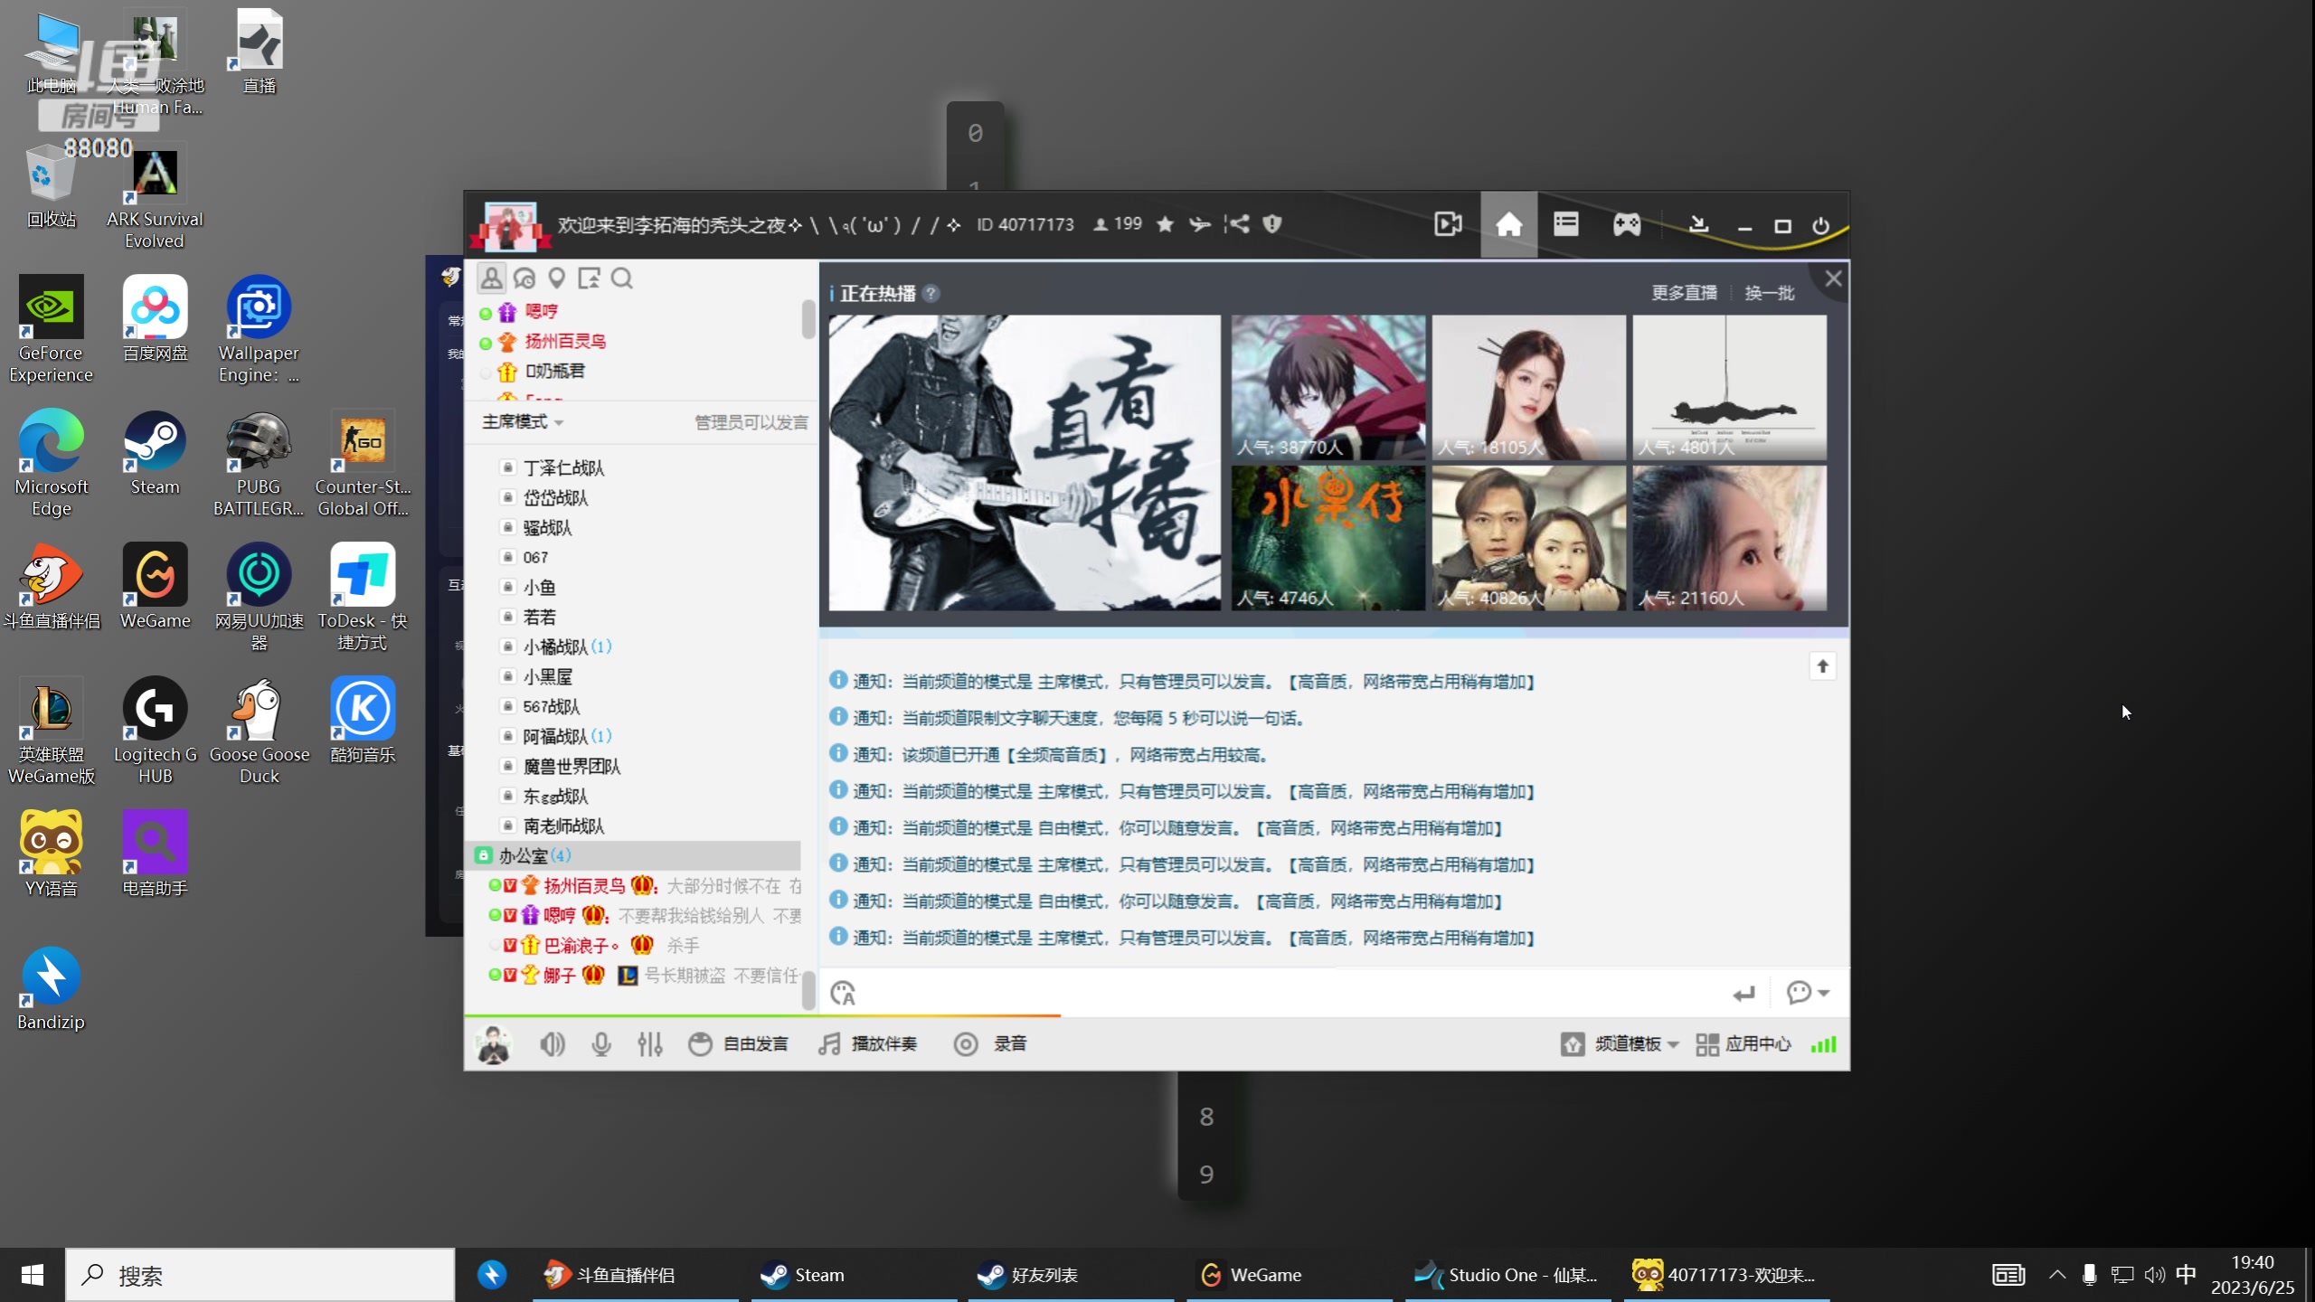Switch to the location pin tab

(x=557, y=278)
